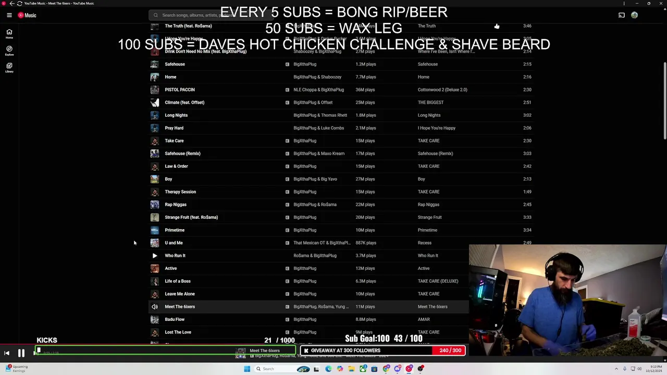The image size is (667, 375).
Task: Select the song Life of a Boss
Action: [177, 281]
